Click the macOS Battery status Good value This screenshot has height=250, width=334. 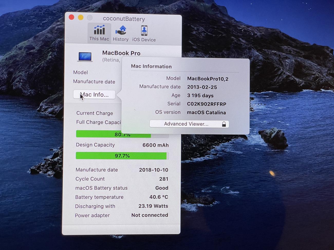pos(162,188)
